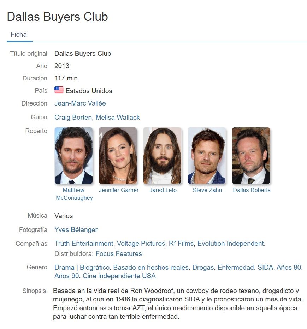The width and height of the screenshot is (307, 329).
Task: Click the cast photo above Jennifer Garner
Action: point(118,156)
